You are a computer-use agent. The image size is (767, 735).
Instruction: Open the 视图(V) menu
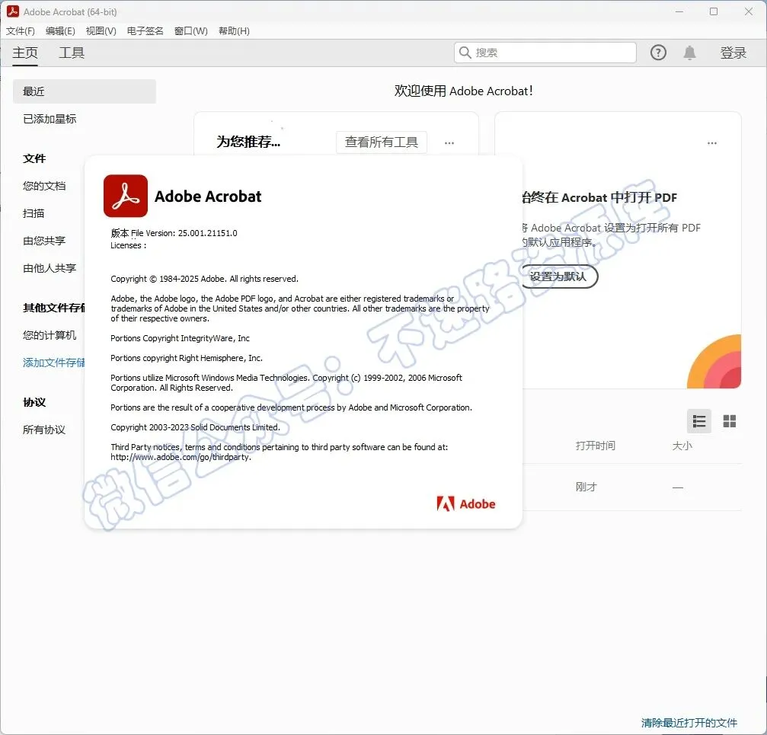pos(101,30)
